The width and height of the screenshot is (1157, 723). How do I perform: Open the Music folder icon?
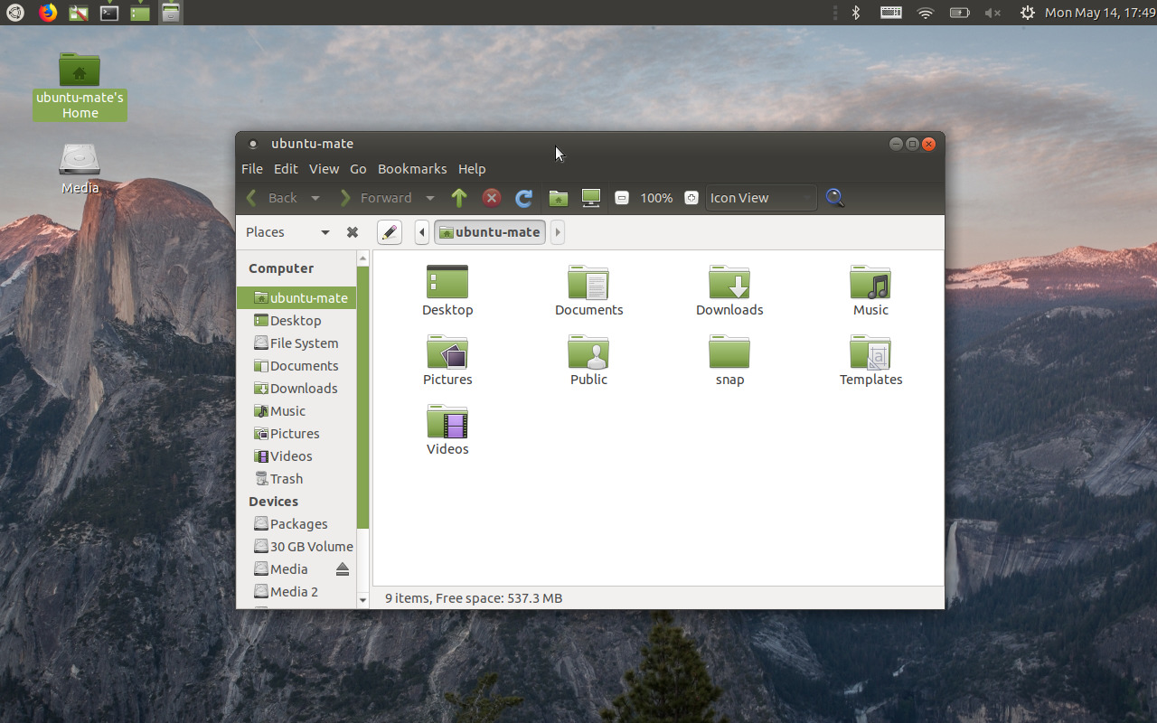(x=870, y=281)
